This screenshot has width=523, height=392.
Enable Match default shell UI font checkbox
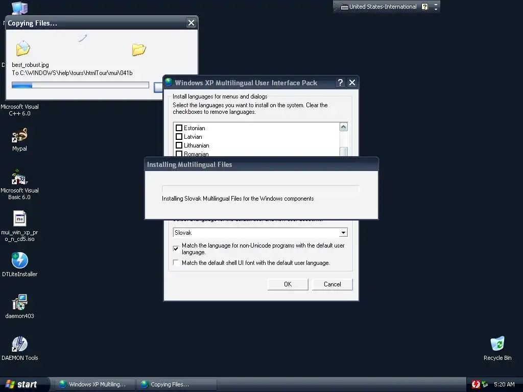click(x=176, y=263)
